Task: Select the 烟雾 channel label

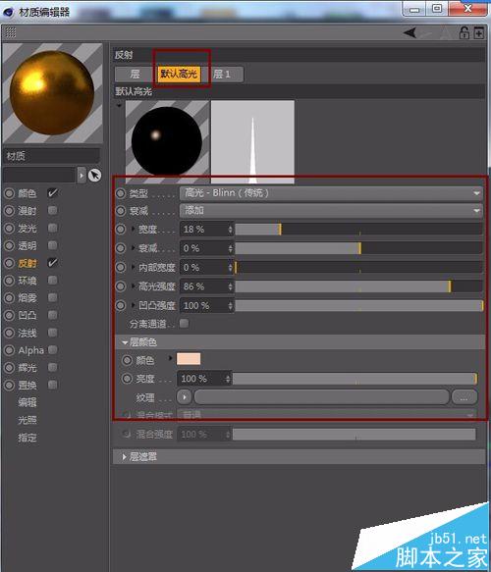Action: (27, 297)
